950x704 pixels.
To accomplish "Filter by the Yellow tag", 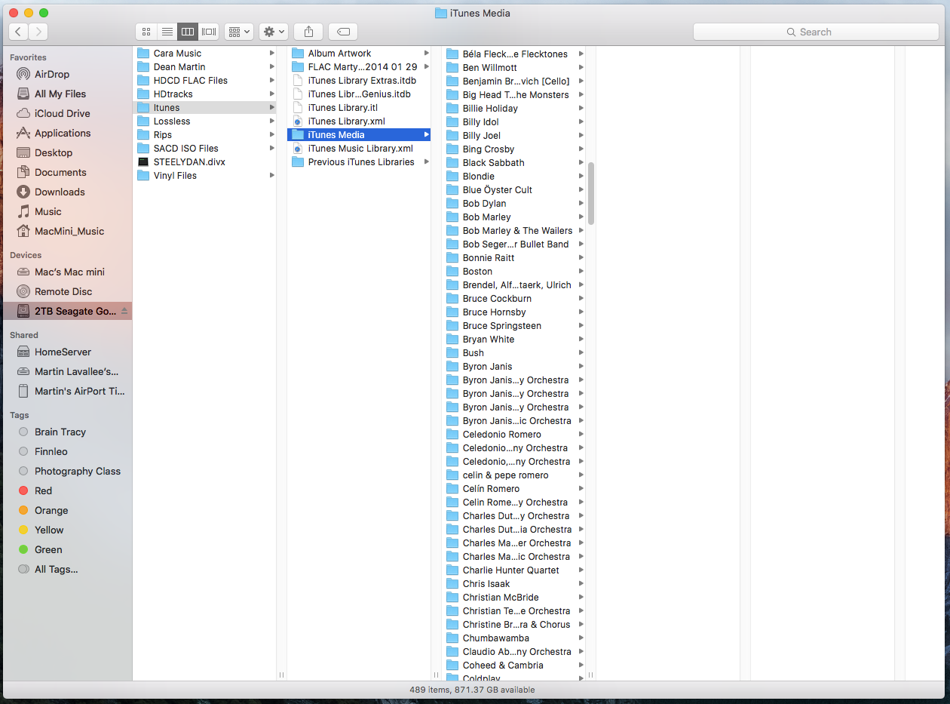I will coord(66,530).
